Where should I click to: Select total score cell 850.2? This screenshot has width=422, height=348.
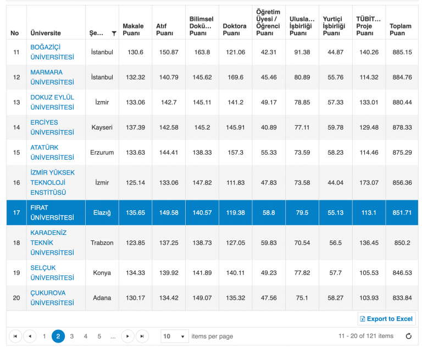402,243
